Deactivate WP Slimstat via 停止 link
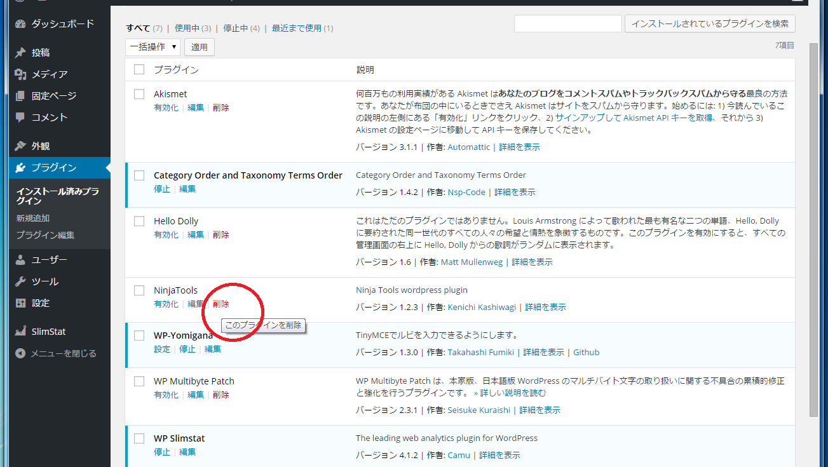The image size is (828, 467). click(x=162, y=452)
